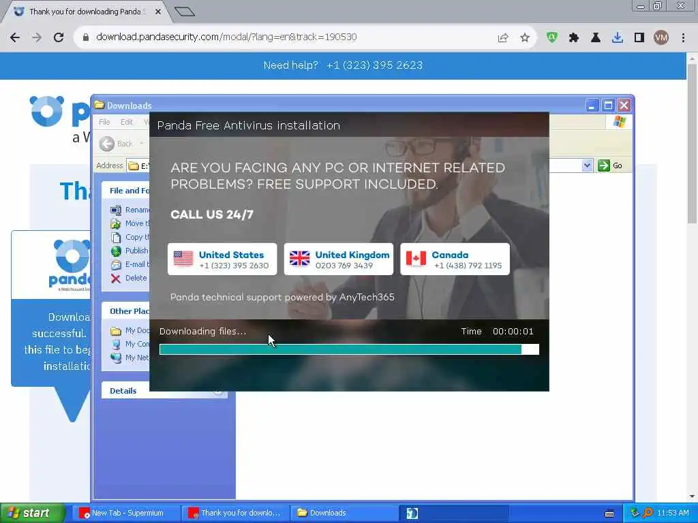
Task: Click the keyboard icon in system tray
Action: tap(610, 513)
